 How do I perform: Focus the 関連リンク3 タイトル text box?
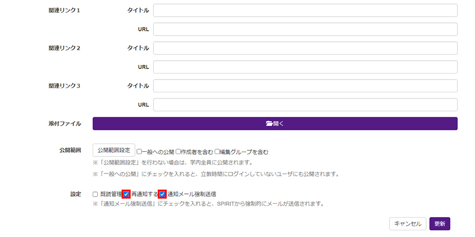(x=305, y=86)
